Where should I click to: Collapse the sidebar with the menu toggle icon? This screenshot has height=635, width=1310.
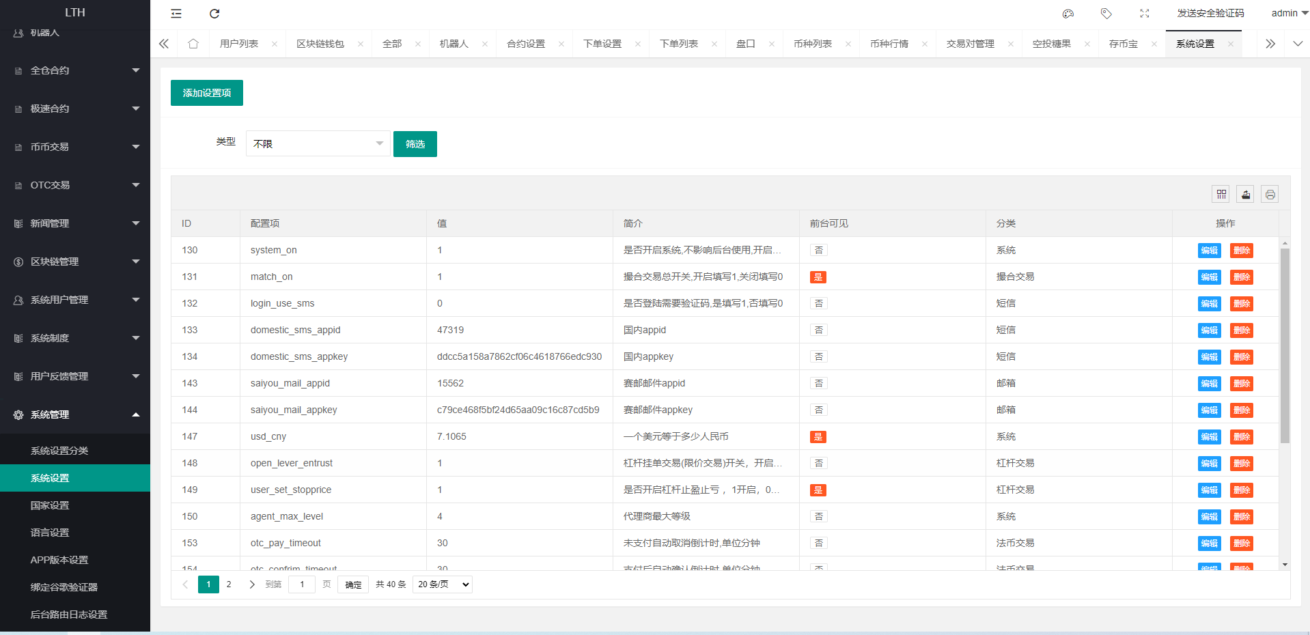[x=176, y=14]
